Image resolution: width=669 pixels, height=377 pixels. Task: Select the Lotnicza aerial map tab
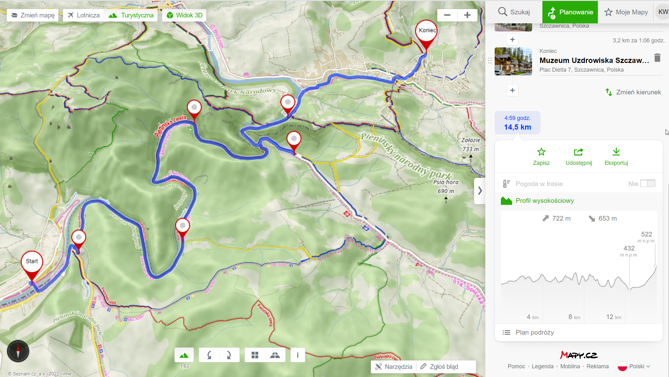(x=84, y=15)
